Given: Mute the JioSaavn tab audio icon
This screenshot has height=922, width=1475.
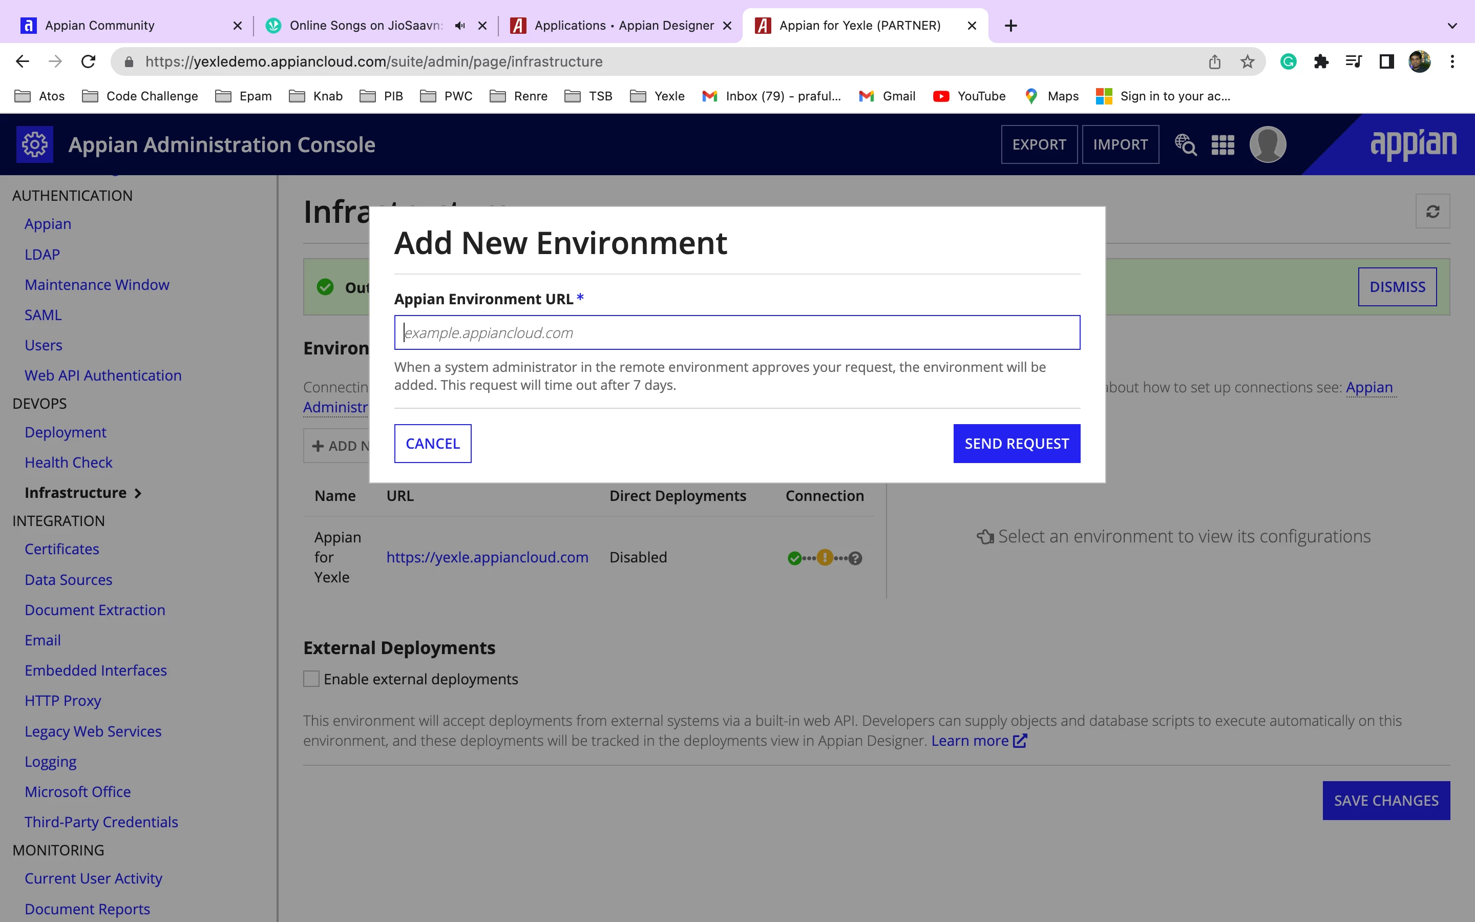Looking at the screenshot, I should point(460,26).
